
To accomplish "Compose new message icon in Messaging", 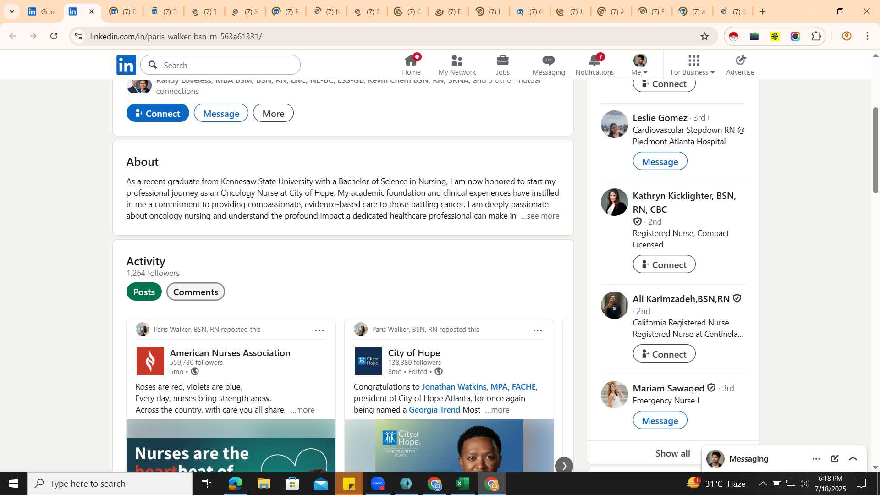I will [x=835, y=459].
